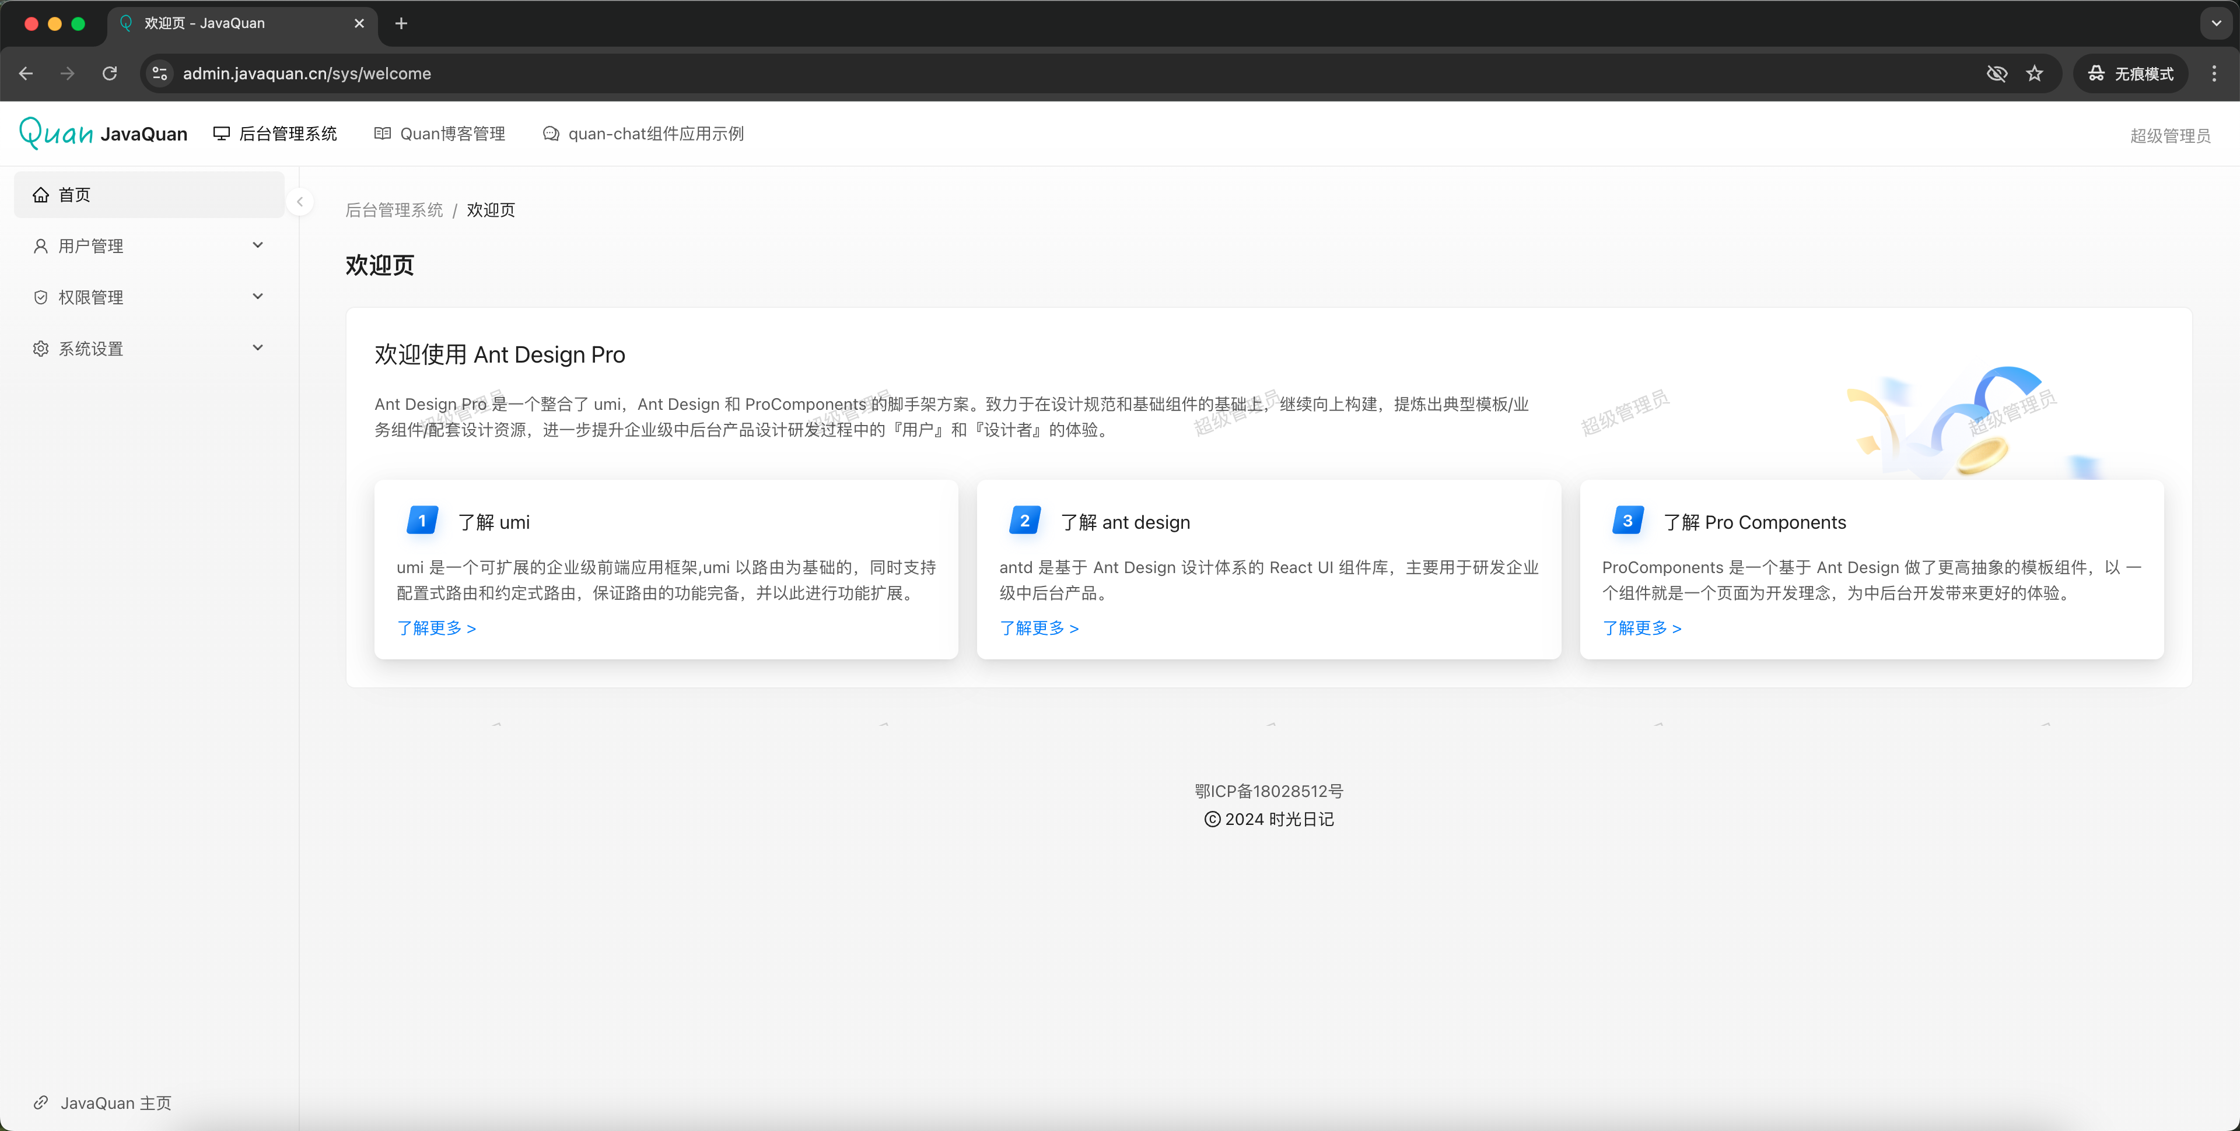Click the number 3 badge icon
Viewport: 2240px width, 1131px height.
[x=1627, y=521]
